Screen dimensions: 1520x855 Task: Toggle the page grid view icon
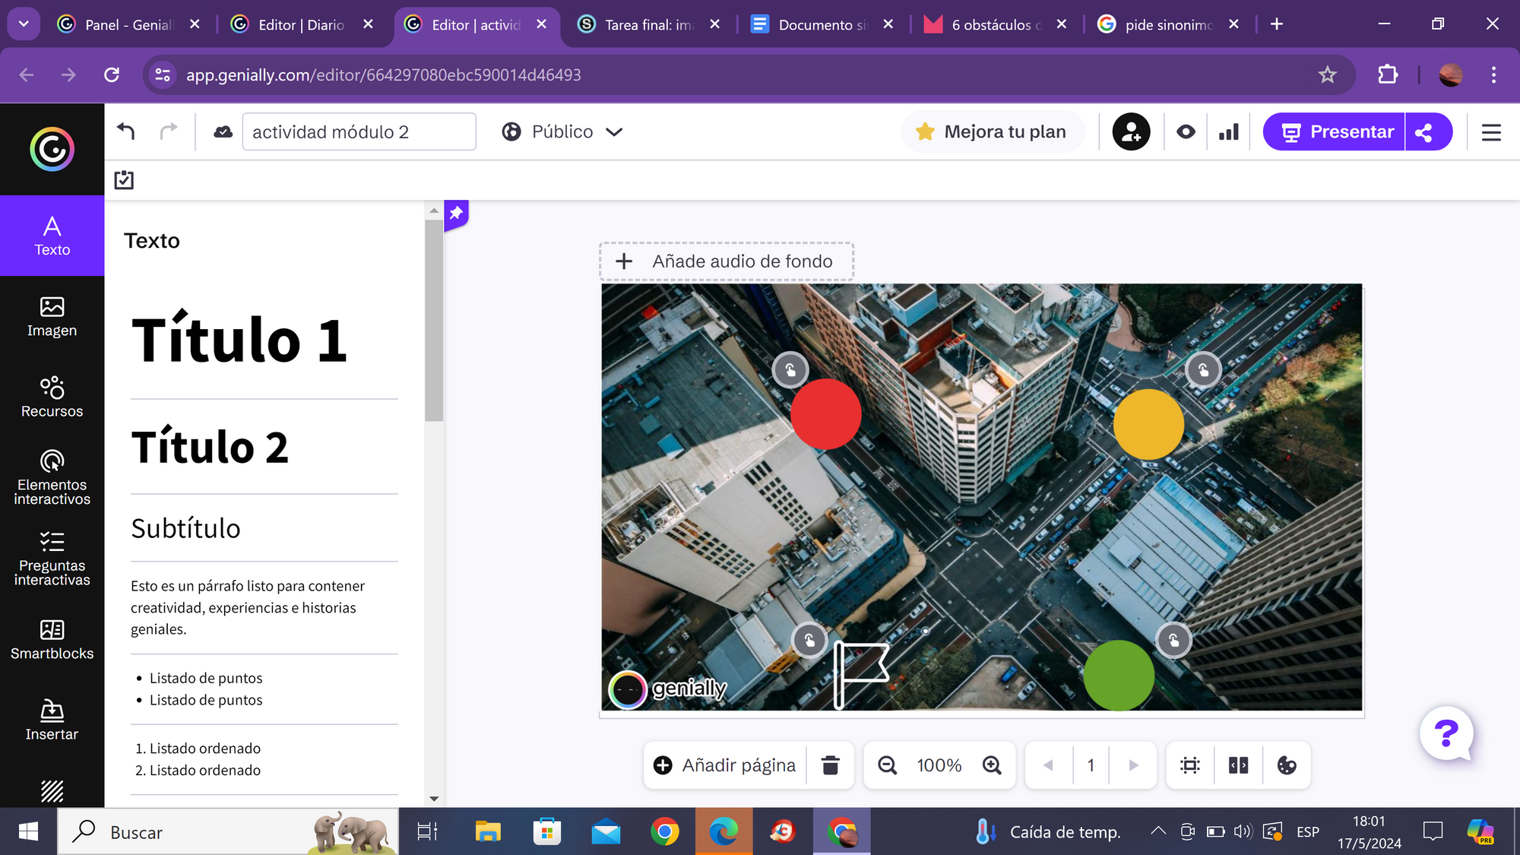pos(1238,765)
